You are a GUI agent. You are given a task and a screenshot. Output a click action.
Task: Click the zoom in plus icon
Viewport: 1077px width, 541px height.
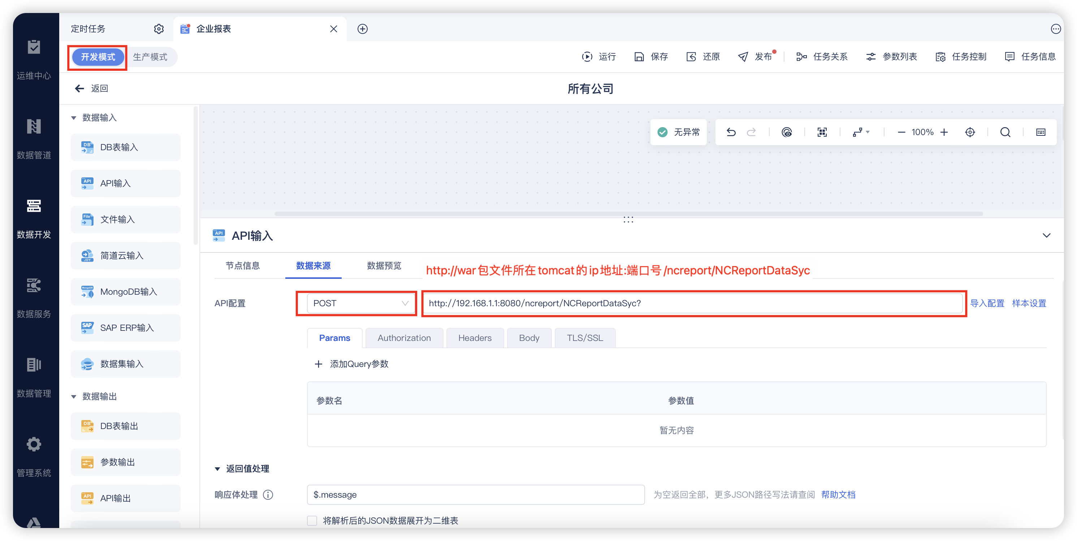[x=944, y=132]
